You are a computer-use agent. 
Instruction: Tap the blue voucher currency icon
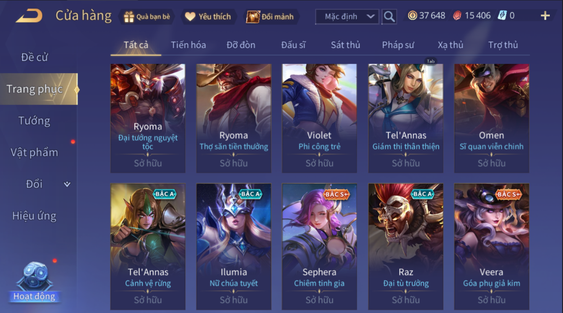[502, 16]
